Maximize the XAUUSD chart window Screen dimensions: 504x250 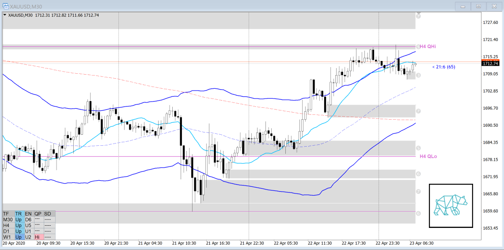coord(478,6)
